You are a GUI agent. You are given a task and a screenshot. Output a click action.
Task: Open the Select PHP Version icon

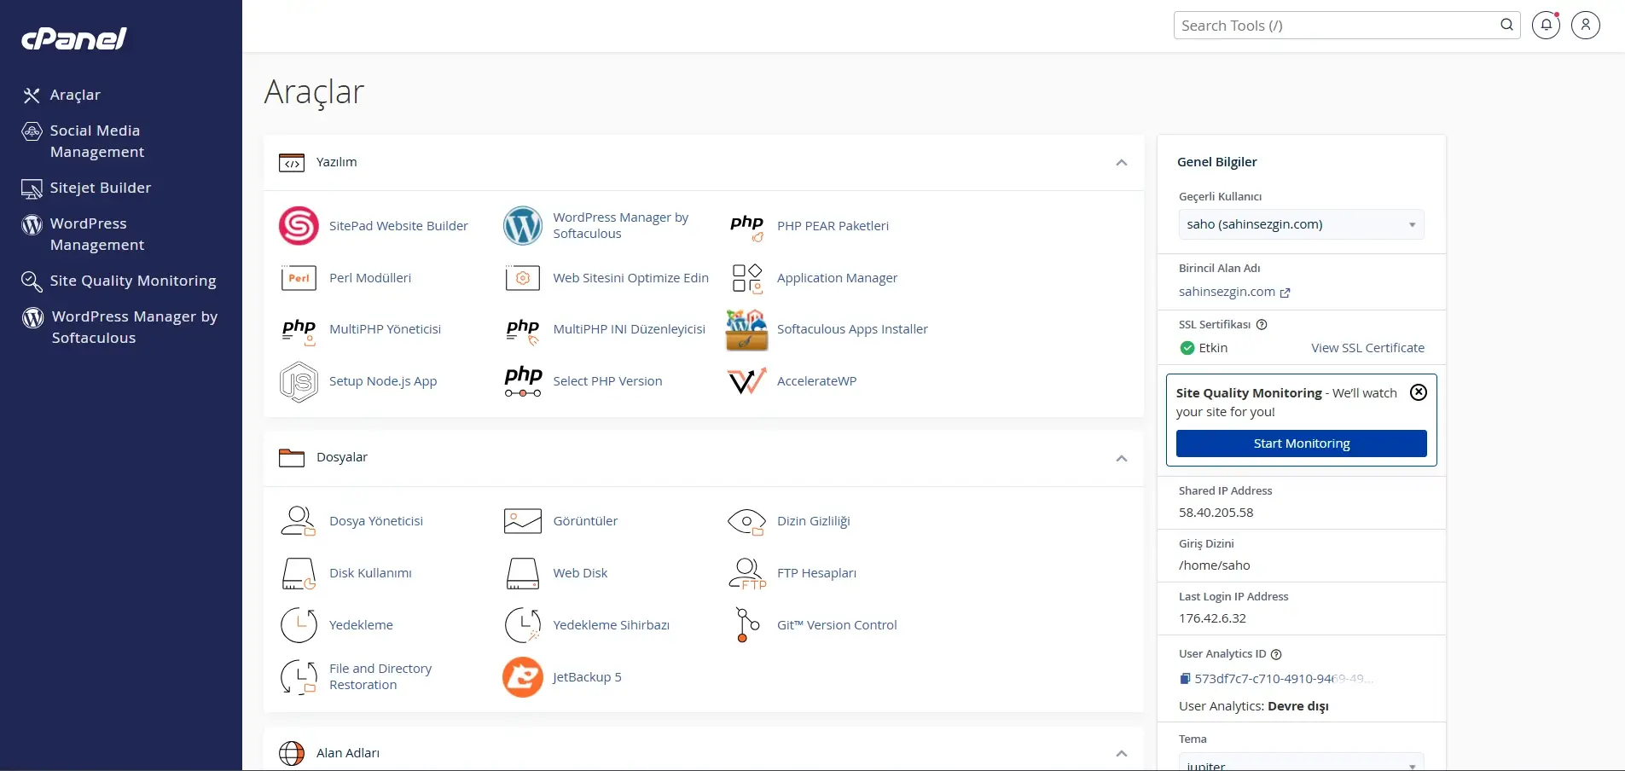click(523, 382)
